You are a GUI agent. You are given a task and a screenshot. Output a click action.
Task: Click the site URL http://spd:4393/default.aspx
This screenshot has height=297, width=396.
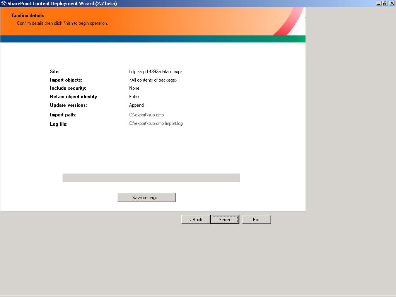click(x=155, y=72)
